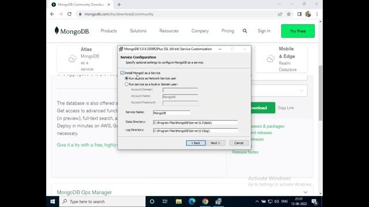Click the Mobile & Edge cloud icon
Viewport: 369px width, 207px height.
point(271,59)
